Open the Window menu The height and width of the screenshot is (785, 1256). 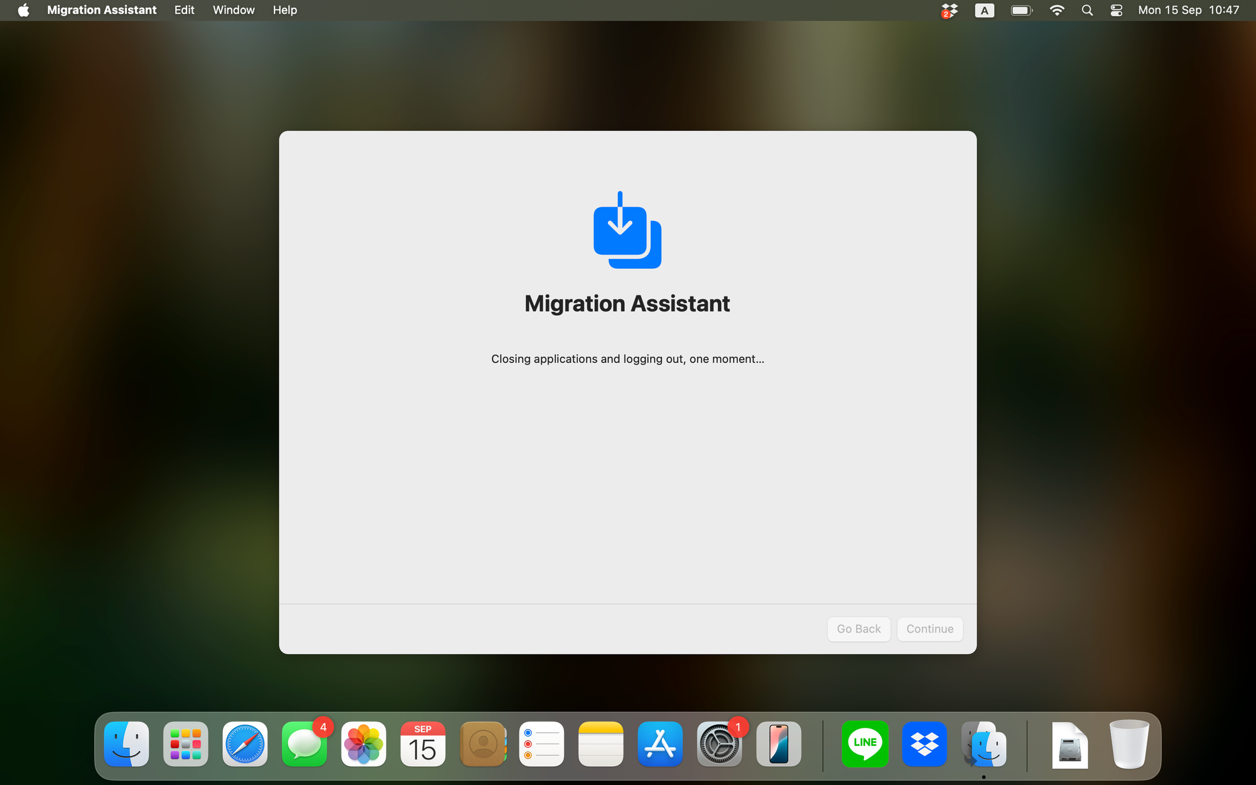tap(234, 10)
